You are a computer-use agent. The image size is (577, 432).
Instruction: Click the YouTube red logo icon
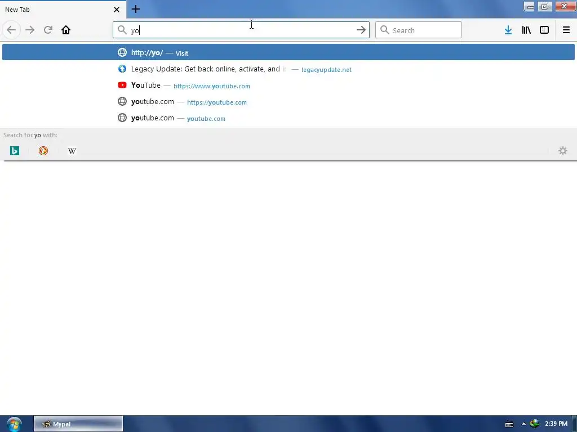pyautogui.click(x=122, y=85)
